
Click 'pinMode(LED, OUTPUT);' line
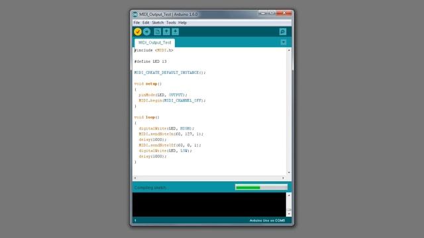click(x=163, y=95)
